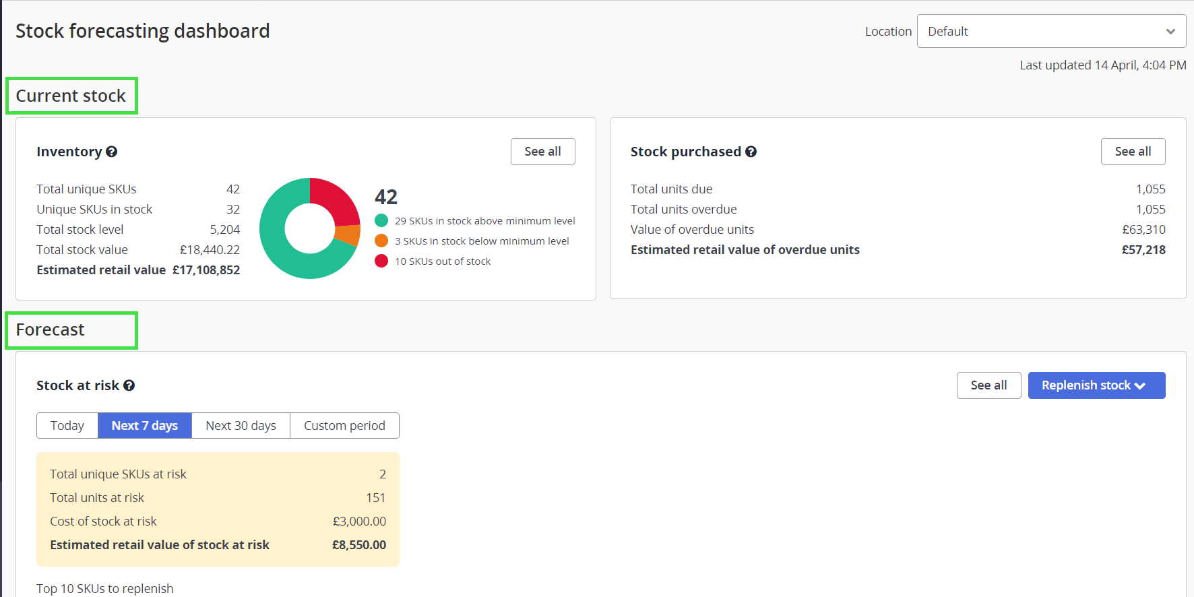Click the orange segment of the donut chart
Image resolution: width=1194 pixels, height=597 pixels.
(348, 234)
